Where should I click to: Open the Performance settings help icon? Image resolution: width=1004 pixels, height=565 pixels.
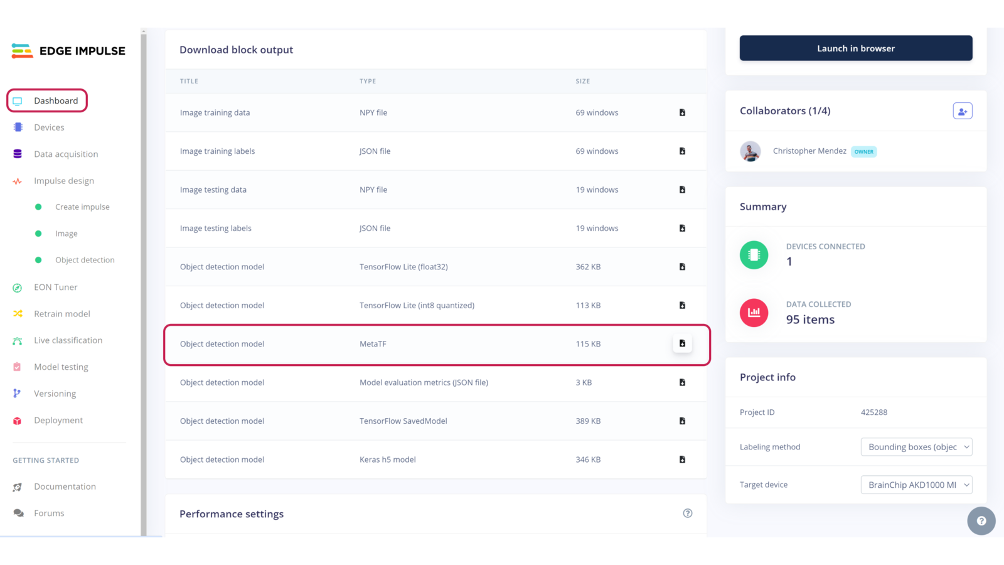click(688, 514)
